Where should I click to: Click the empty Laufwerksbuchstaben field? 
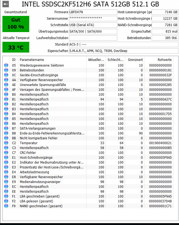point(93,38)
